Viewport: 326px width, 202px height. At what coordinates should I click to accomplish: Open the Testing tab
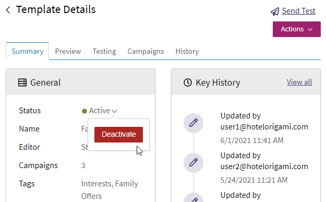pyautogui.click(x=104, y=51)
